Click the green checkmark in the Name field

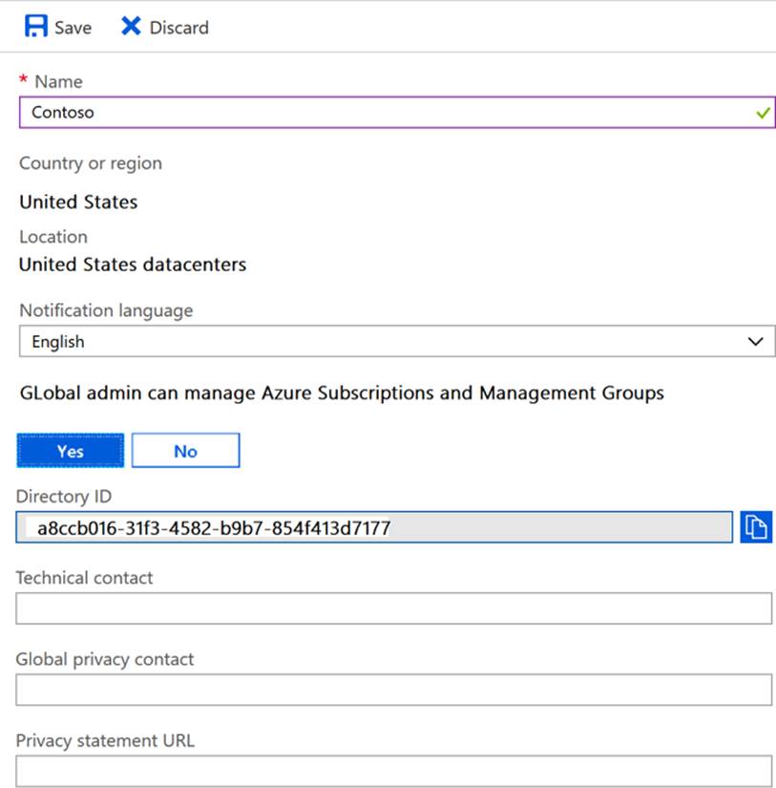click(x=762, y=113)
